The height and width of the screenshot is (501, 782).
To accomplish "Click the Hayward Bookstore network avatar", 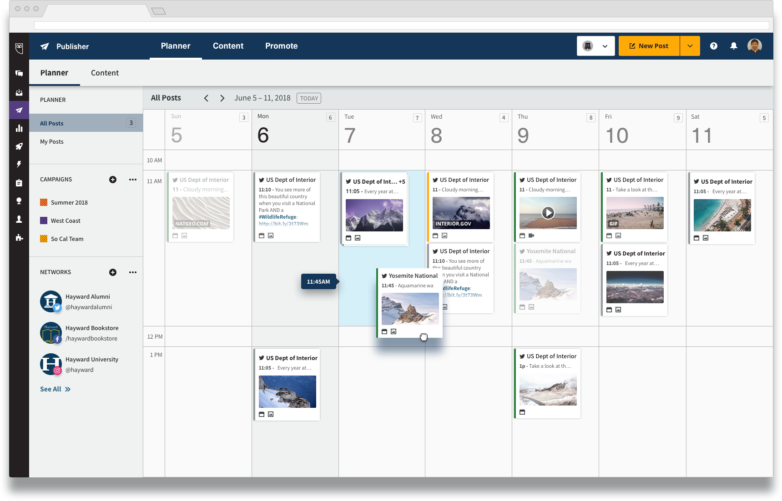I will pyautogui.click(x=51, y=333).
